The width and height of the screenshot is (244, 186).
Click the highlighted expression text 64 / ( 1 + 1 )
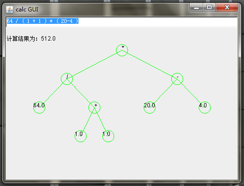pos(27,21)
